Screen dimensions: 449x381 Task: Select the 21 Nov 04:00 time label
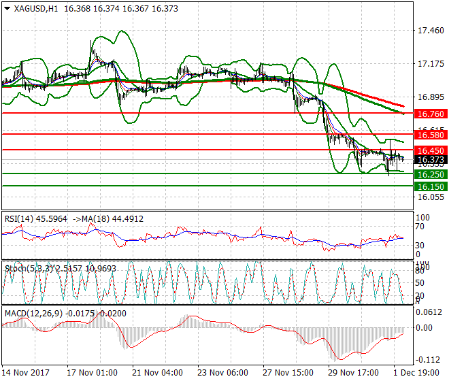tap(158, 373)
